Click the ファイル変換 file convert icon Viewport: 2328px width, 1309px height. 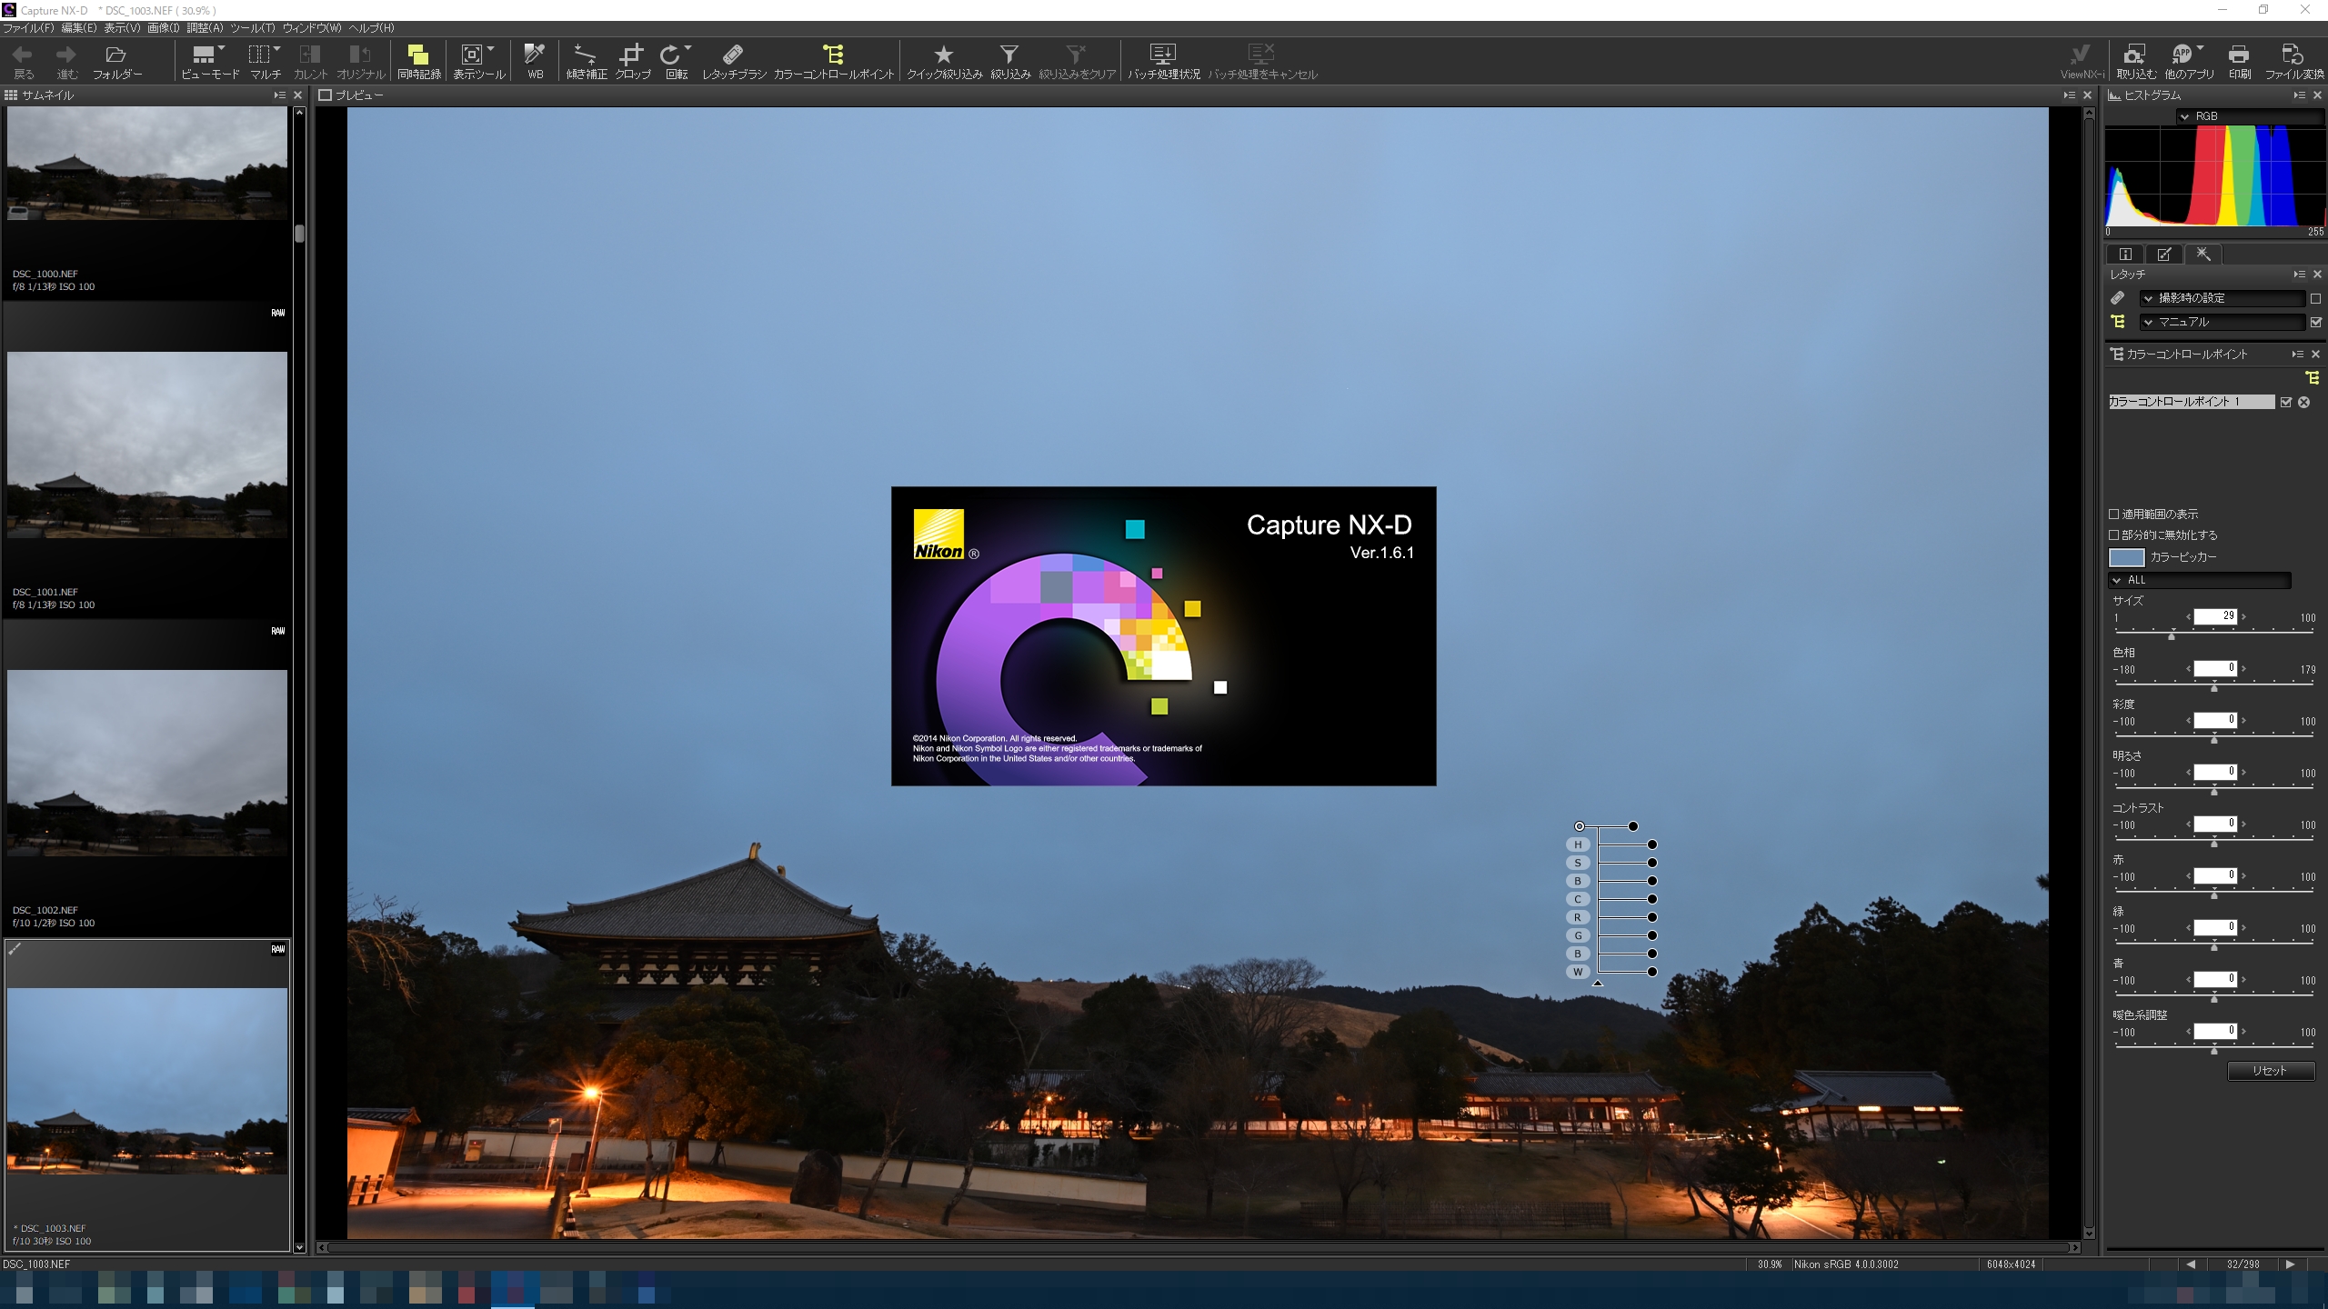[2293, 55]
